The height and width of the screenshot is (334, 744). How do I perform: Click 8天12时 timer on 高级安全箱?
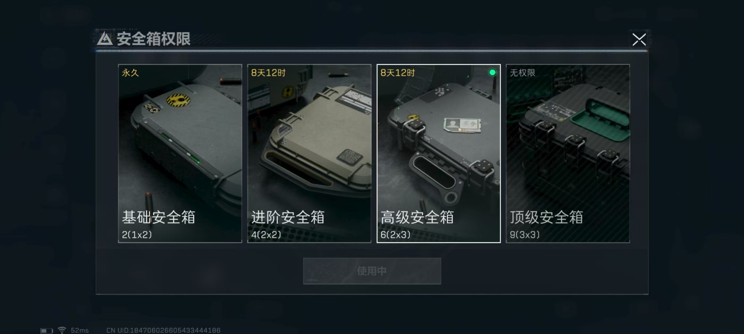click(x=398, y=73)
